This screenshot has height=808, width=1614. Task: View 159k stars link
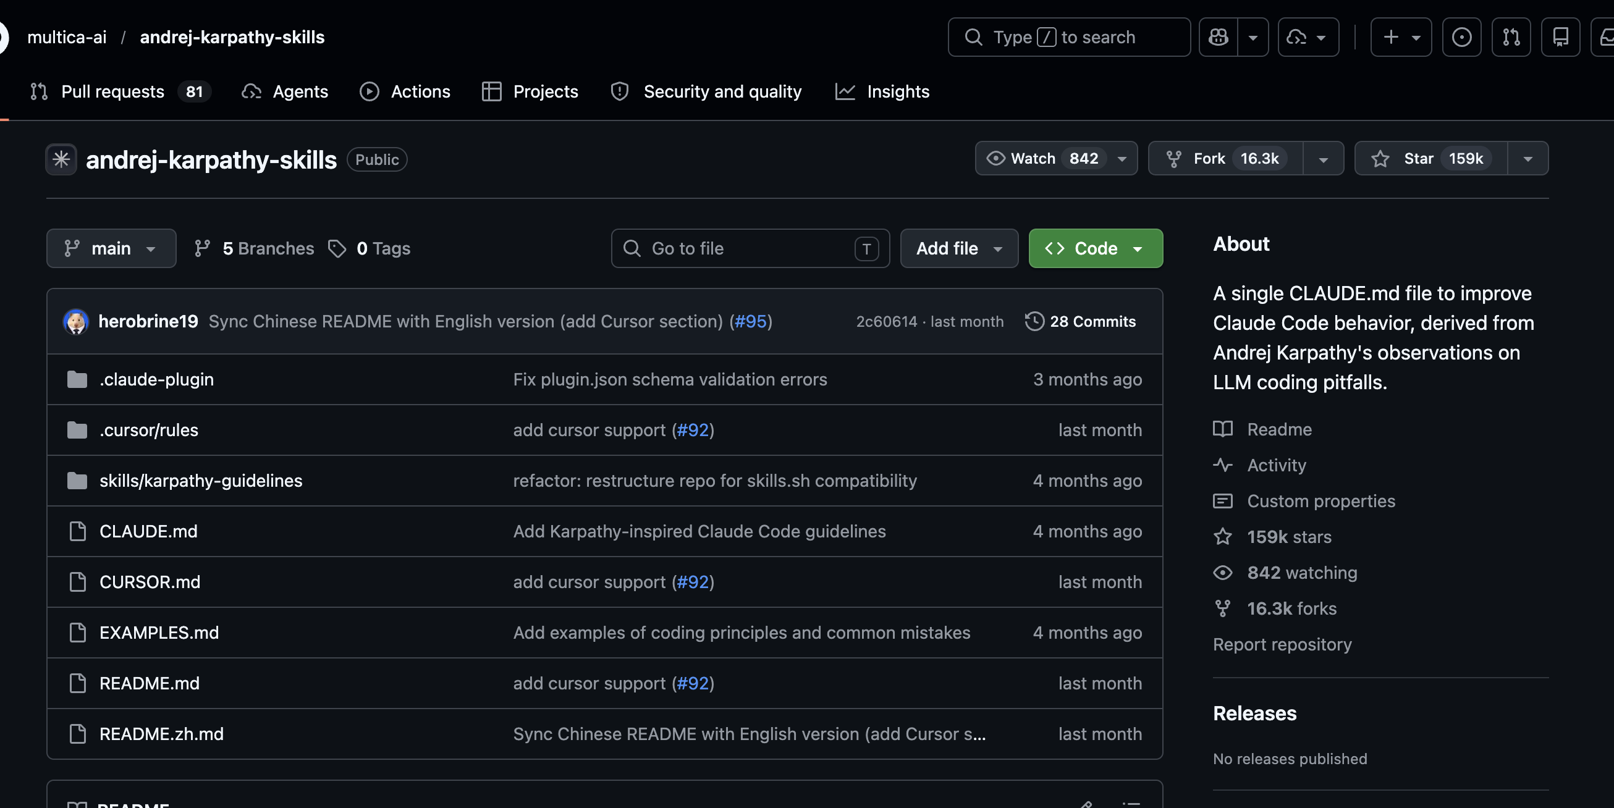[1272, 537]
